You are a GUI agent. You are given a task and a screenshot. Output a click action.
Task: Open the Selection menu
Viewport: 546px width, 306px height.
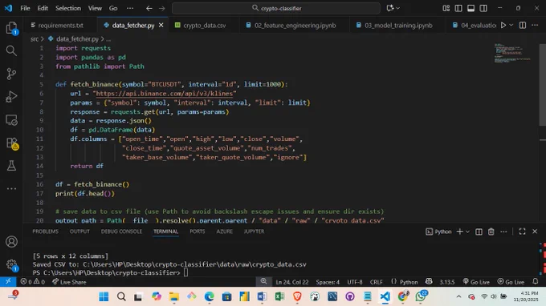68,8
